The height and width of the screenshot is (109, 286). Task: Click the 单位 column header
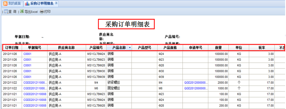[239, 48]
